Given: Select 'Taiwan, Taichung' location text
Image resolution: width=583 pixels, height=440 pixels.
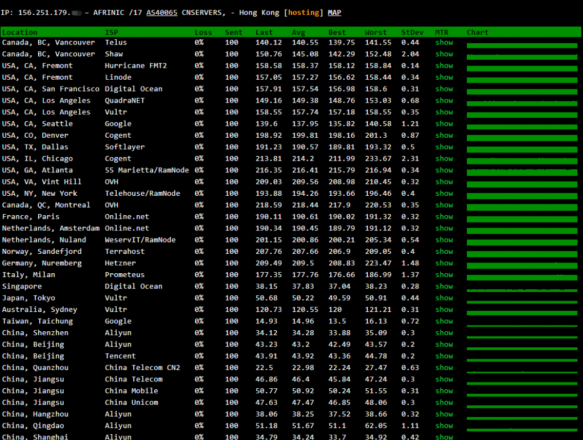Looking at the screenshot, I should (x=38, y=321).
